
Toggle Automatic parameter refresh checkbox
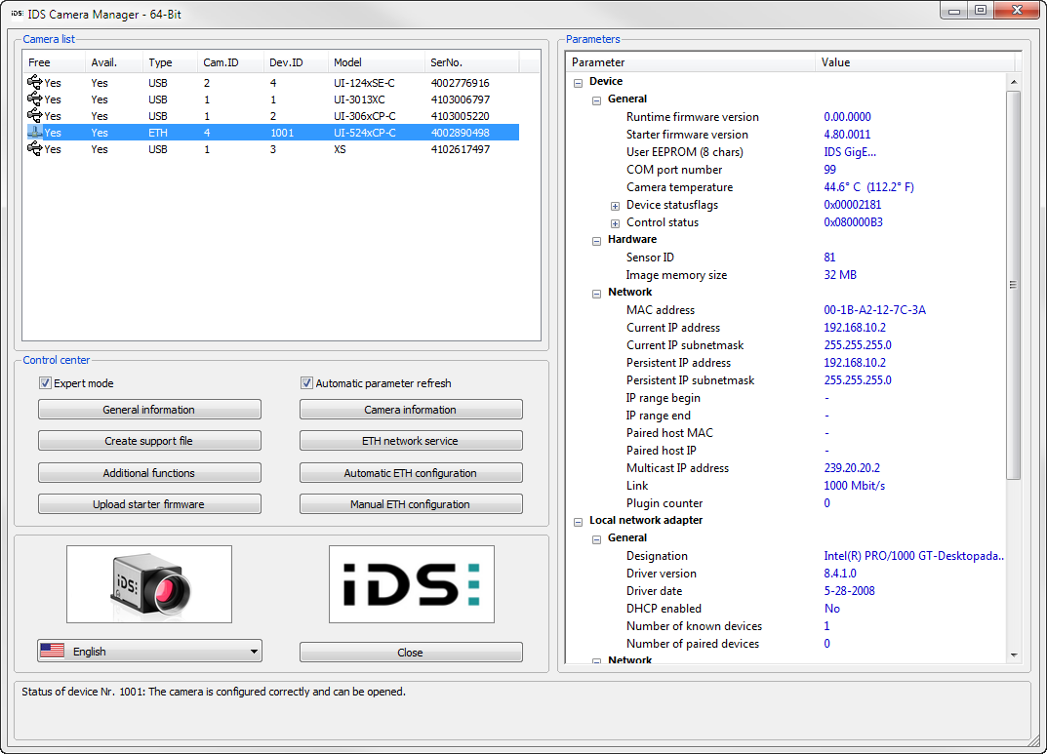[306, 383]
